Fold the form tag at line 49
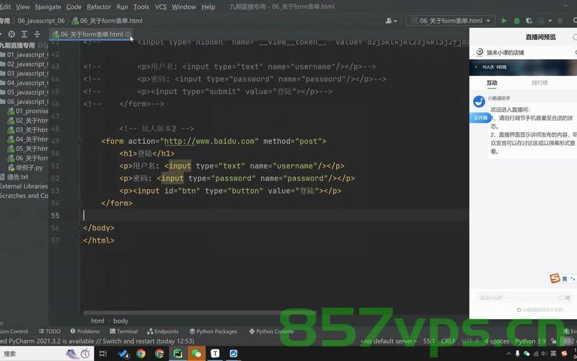Image resolution: width=577 pixels, height=361 pixels. [79, 142]
